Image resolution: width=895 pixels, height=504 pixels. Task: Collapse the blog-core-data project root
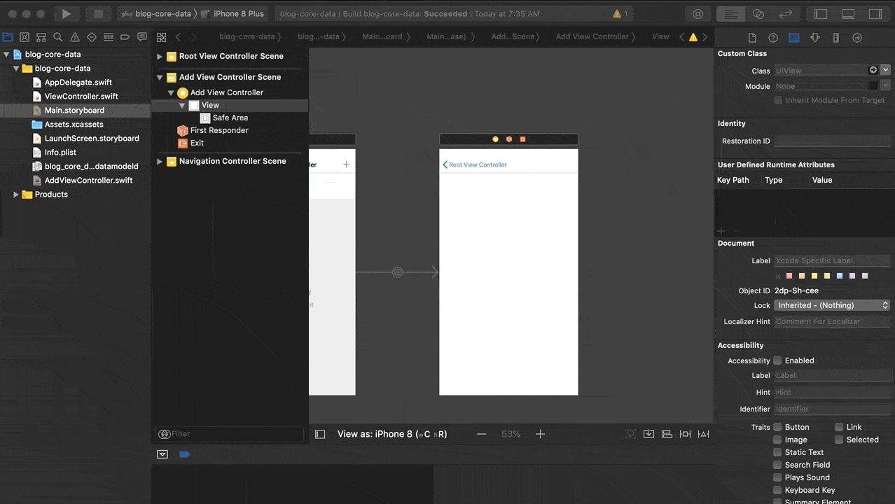point(6,55)
